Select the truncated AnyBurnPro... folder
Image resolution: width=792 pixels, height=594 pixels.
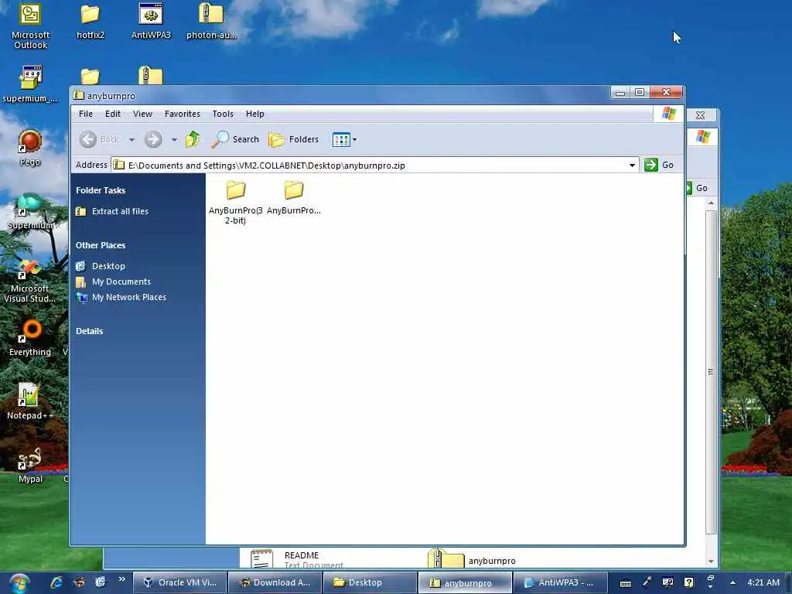pos(293,197)
